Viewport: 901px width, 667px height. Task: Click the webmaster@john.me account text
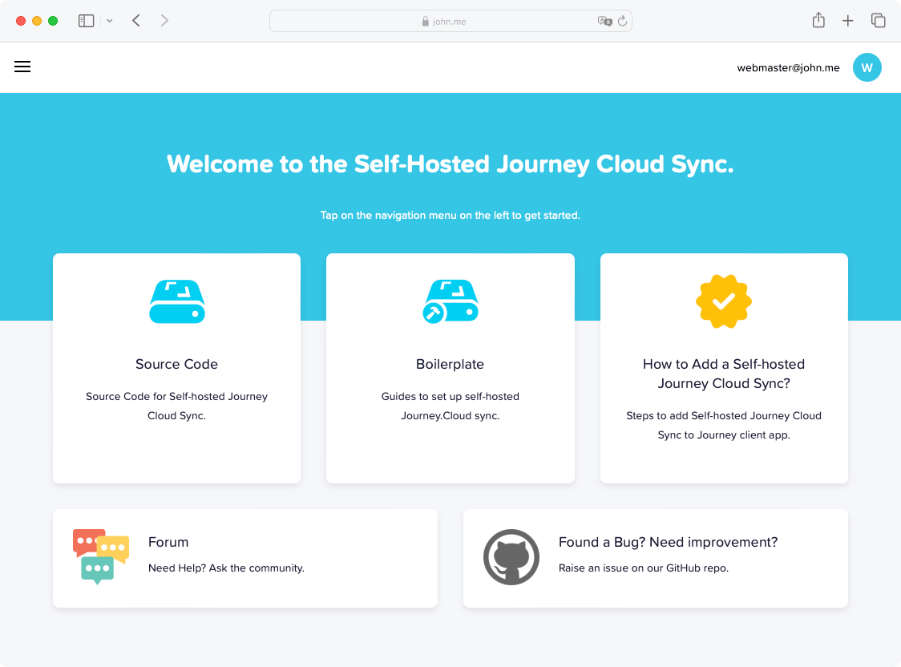point(788,67)
